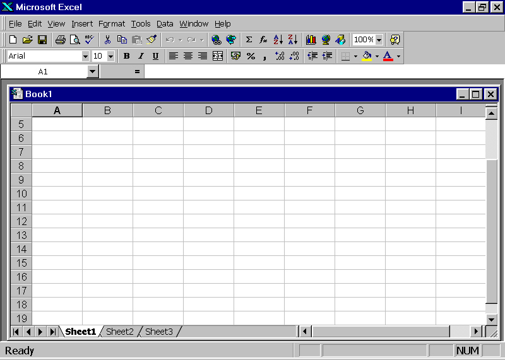Run the Spelling check icon
This screenshot has height=360, width=505.
89,40
